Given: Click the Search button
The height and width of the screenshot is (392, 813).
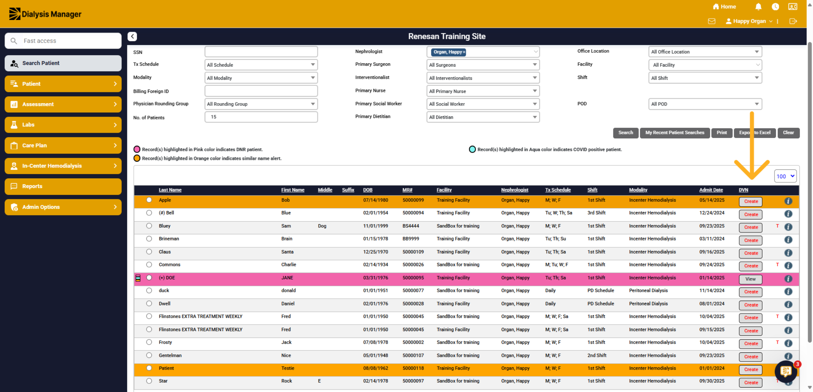Looking at the screenshot, I should pyautogui.click(x=626, y=133).
